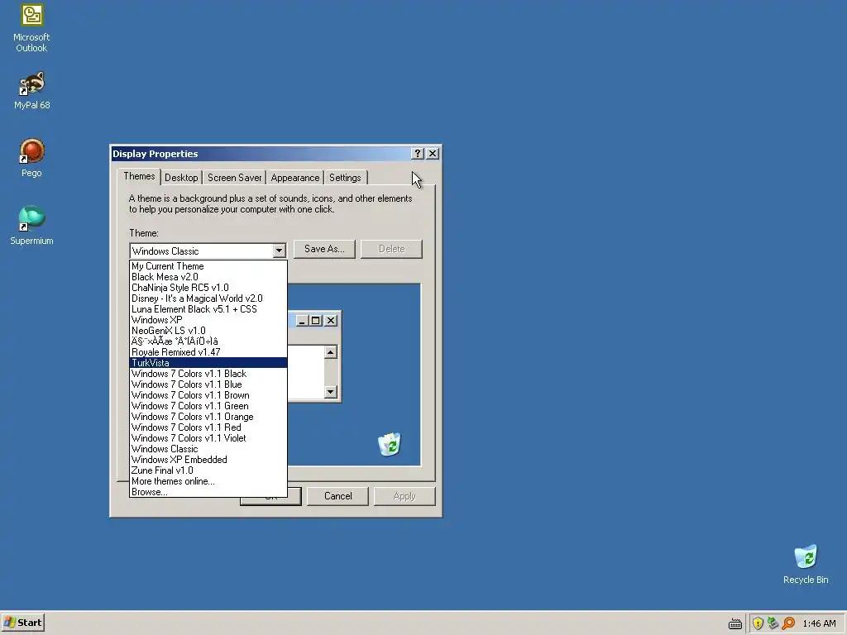The image size is (847, 635).
Task: Choose Royale Remixed v1.47 theme
Action: pyautogui.click(x=208, y=352)
